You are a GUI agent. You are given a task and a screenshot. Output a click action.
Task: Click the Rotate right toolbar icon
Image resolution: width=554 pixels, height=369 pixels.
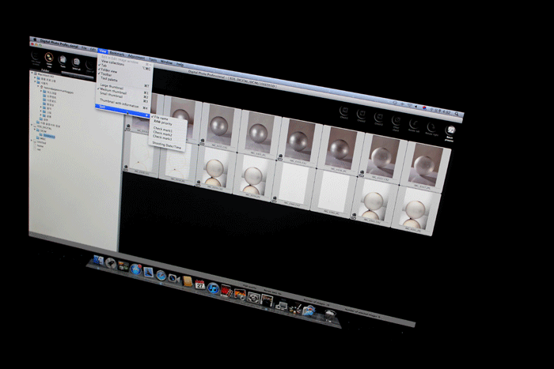[431, 126]
